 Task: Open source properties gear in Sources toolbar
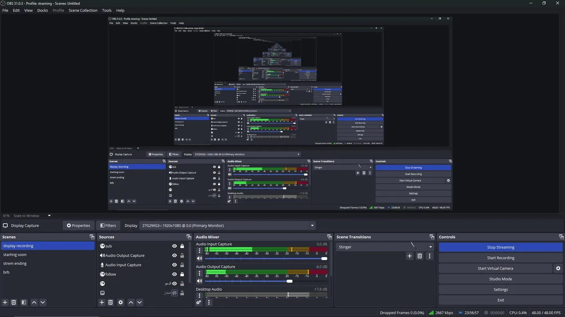tap(121, 302)
